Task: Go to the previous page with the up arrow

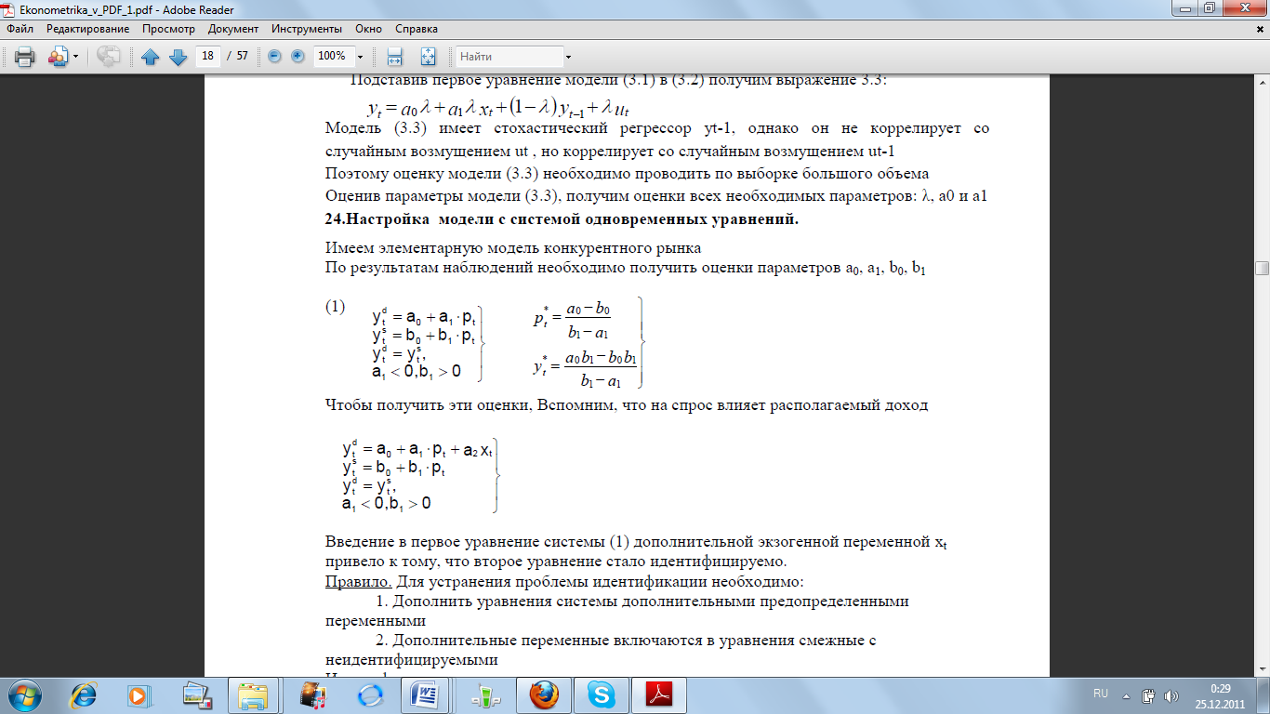Action: (x=151, y=57)
